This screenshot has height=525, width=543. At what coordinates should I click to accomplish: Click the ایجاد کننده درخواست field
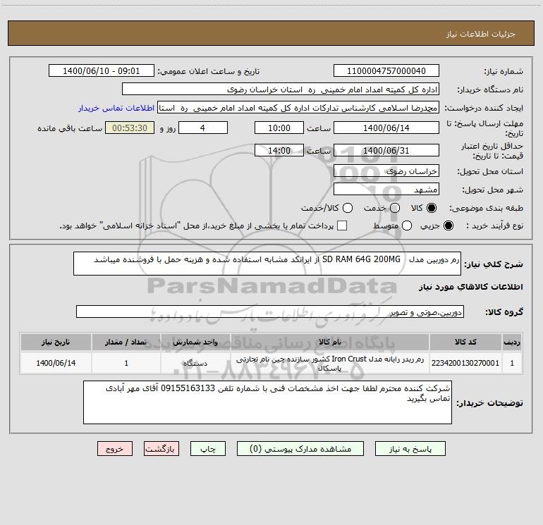point(298,108)
